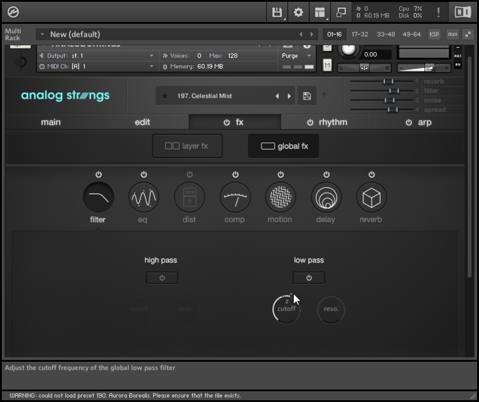Adjust the macro 3 noise slider
The image size is (479, 402).
pyautogui.click(x=381, y=100)
